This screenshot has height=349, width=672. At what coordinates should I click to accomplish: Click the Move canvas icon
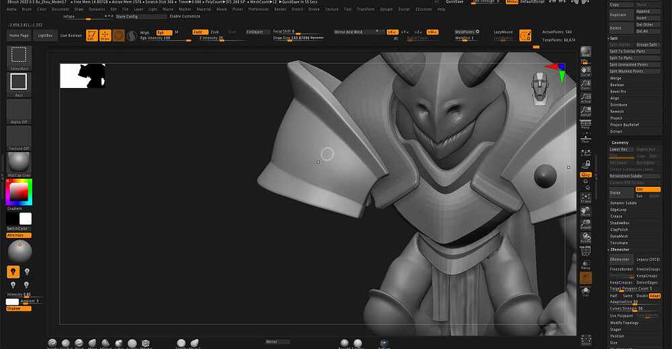point(585,211)
